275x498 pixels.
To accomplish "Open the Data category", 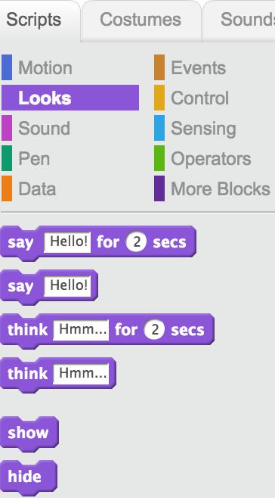I will tap(37, 188).
